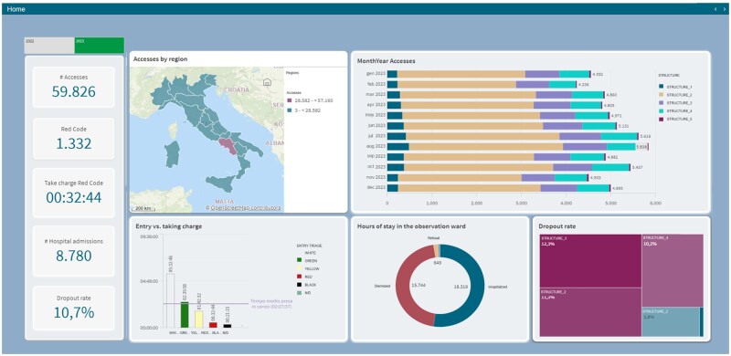Click the white triage bar in chart
This screenshot has height=356, width=731.
click(170, 300)
